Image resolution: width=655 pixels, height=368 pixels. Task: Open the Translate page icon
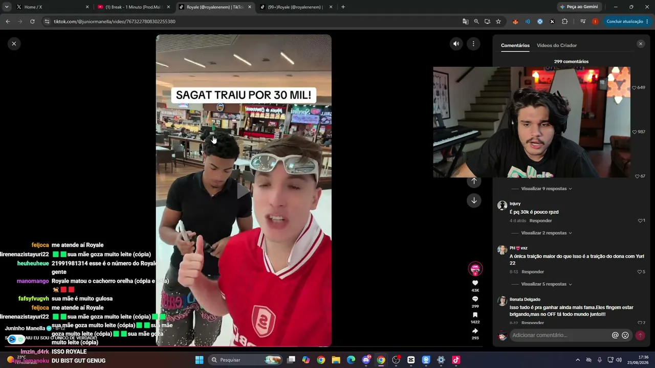465,21
